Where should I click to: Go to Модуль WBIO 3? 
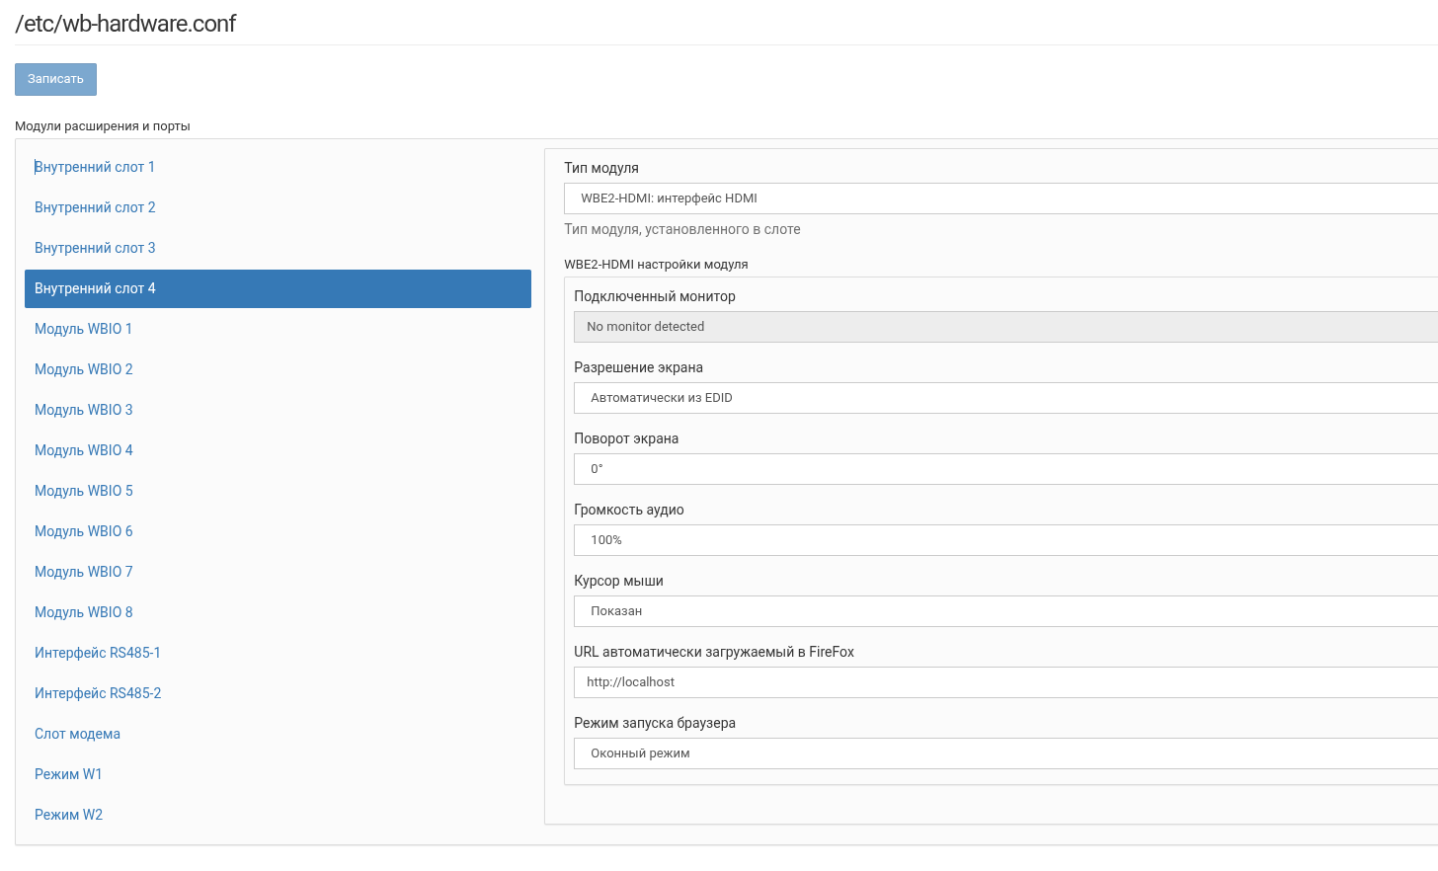pos(83,410)
